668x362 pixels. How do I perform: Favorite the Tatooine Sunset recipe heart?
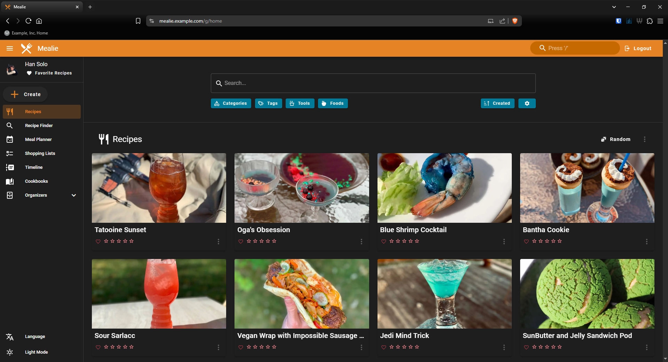(x=98, y=242)
